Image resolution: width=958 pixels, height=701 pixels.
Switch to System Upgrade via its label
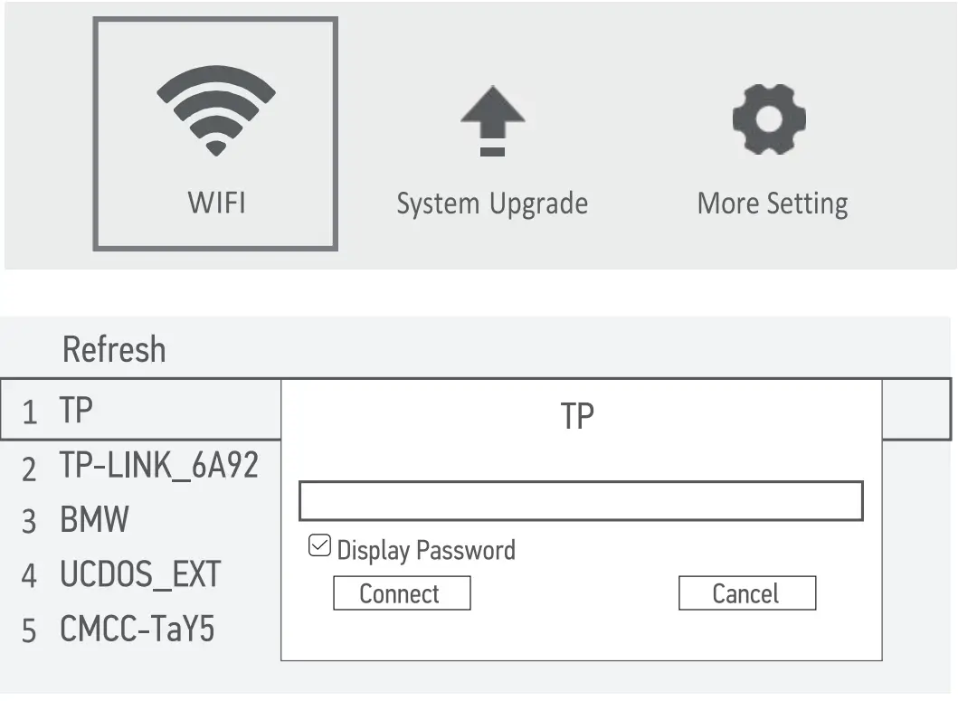coord(492,204)
